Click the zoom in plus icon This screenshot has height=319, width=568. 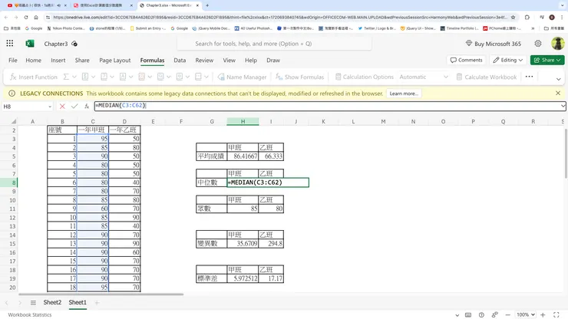coord(543,314)
